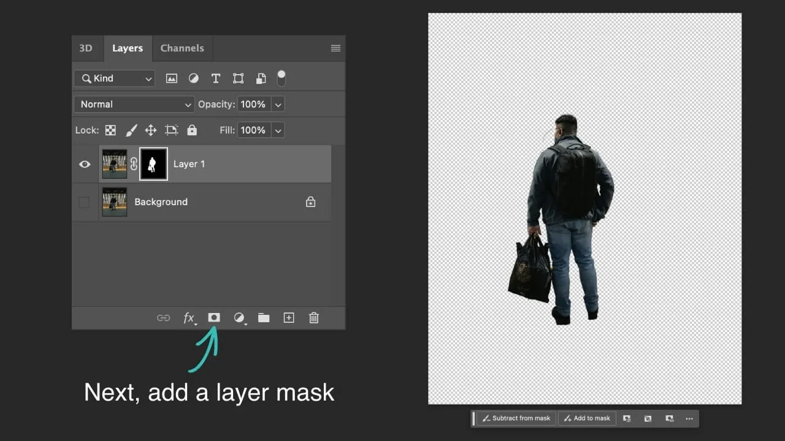Create a new adjustment layer
Image resolution: width=785 pixels, height=441 pixels.
point(239,317)
